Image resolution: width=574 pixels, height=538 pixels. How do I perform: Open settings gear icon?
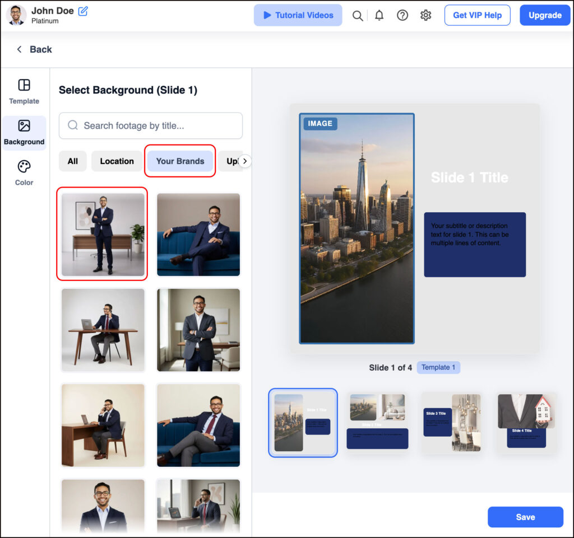point(425,16)
